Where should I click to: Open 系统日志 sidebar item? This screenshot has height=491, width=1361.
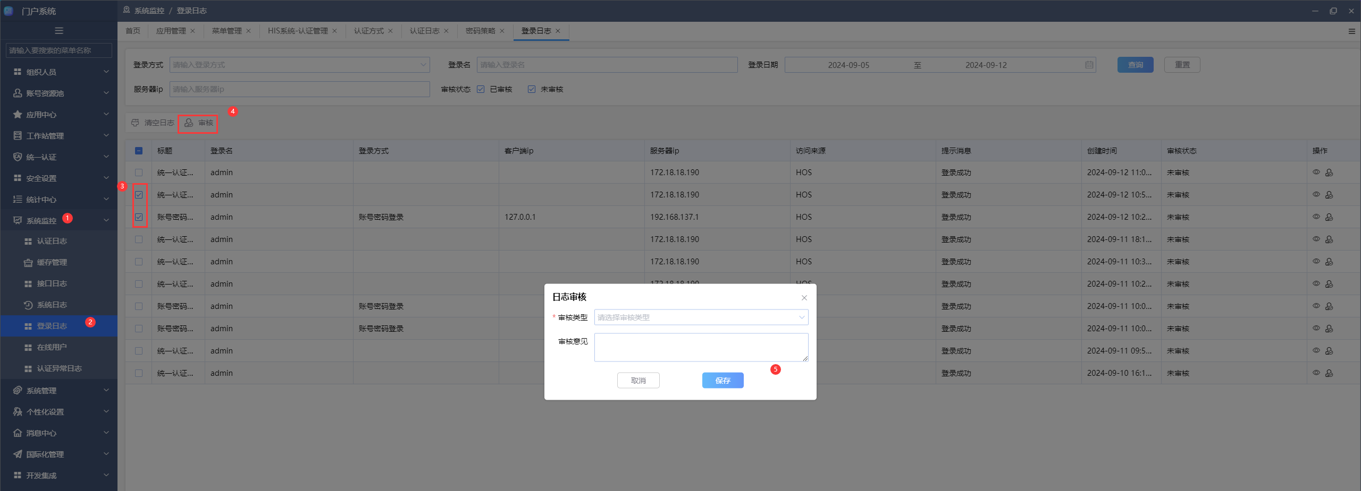coord(58,305)
